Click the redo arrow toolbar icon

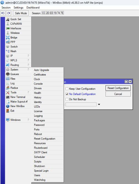click(9, 13)
